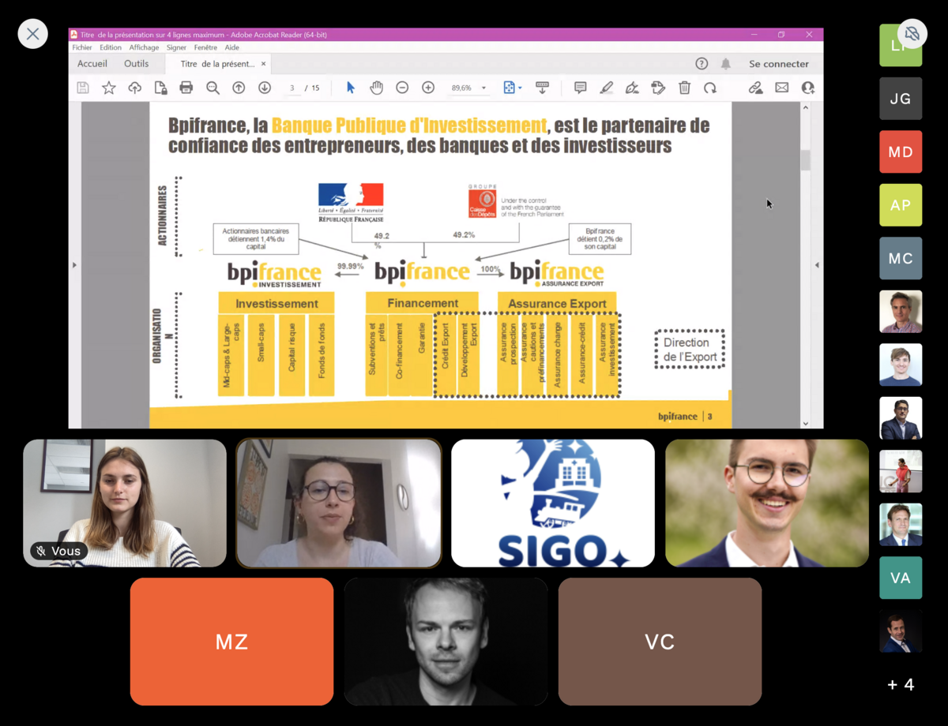Click the zoom out minus icon
This screenshot has width=948, height=726.
coord(402,88)
